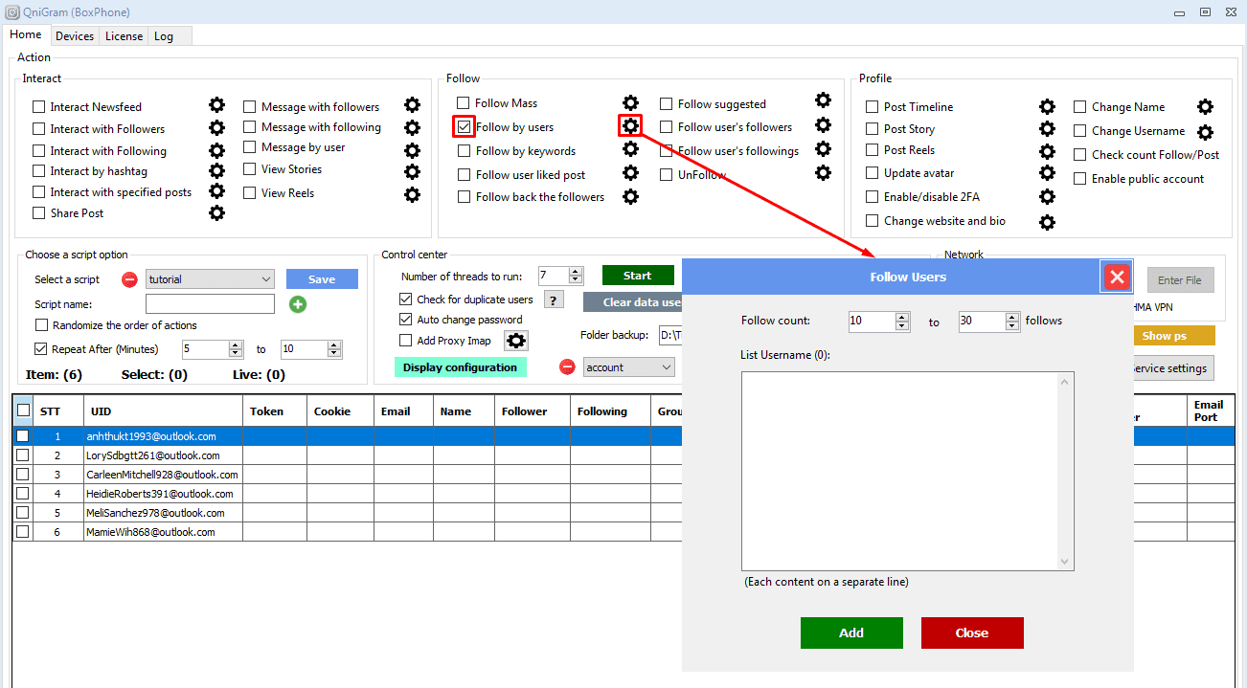Click the green Add button
Screen dimensions: 1247x688
click(x=851, y=633)
